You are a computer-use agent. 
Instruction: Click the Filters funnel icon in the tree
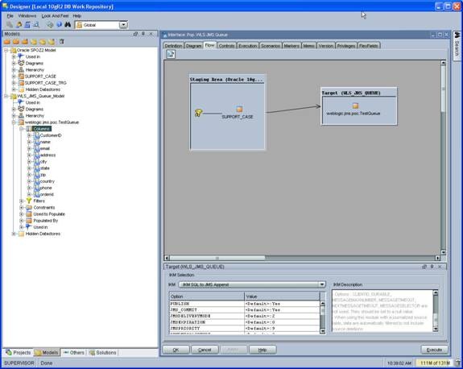point(29,201)
